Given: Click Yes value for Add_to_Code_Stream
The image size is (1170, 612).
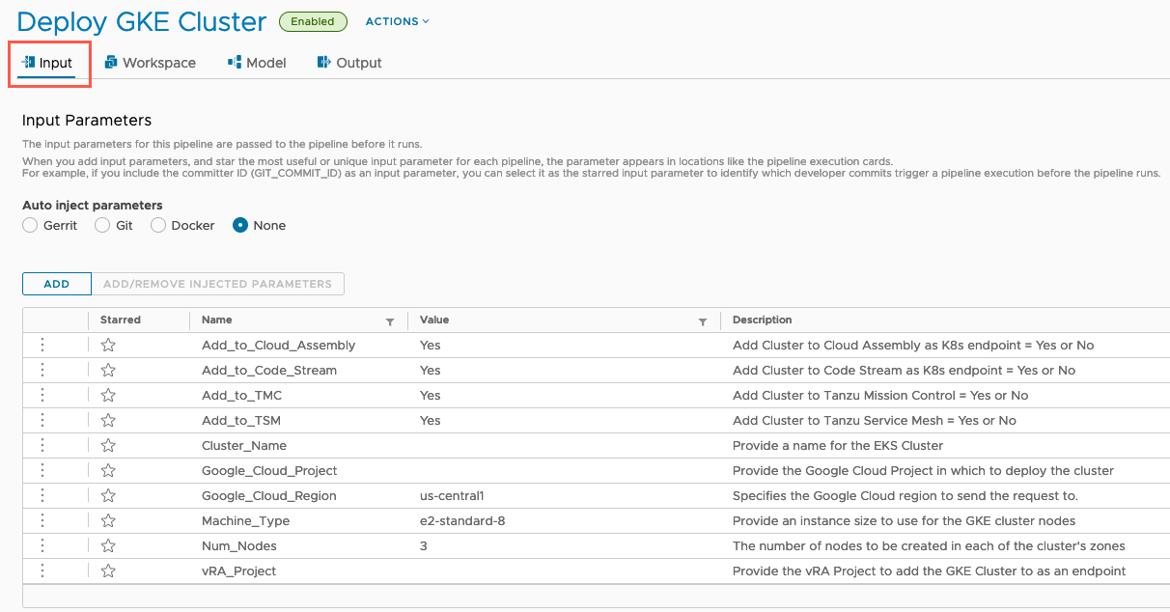Looking at the screenshot, I should 431,370.
